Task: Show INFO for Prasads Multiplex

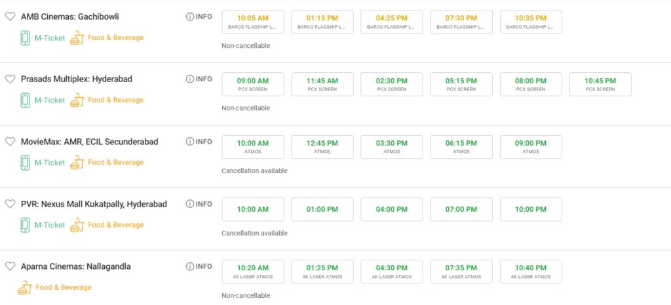Action: 199,79
